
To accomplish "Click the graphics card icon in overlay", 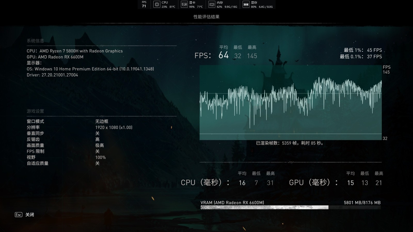I will (184, 4).
